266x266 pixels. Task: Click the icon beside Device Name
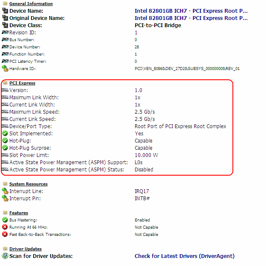click(x=5, y=11)
